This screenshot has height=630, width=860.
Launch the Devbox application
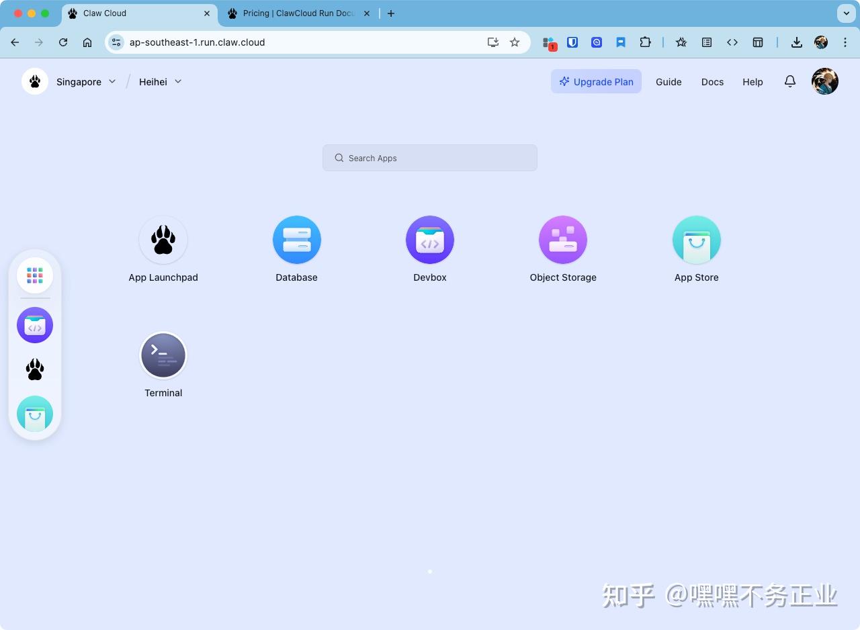tap(429, 239)
